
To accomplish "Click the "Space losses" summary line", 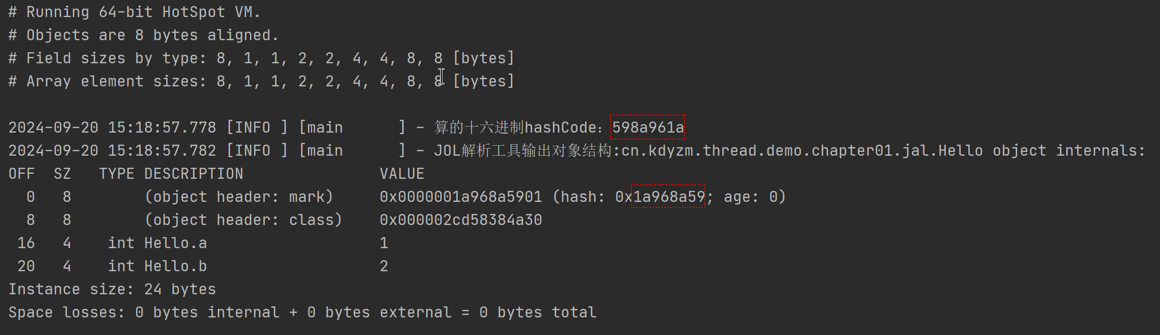I will 302,312.
